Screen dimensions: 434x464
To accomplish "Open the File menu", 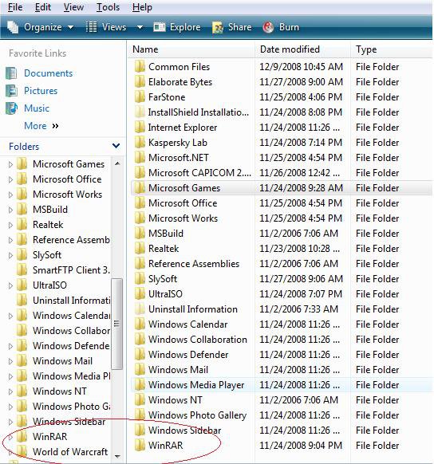I will pyautogui.click(x=15, y=7).
